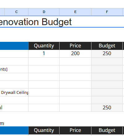Select column C header
Screen dimensions: 124x136
coord(16,12)
